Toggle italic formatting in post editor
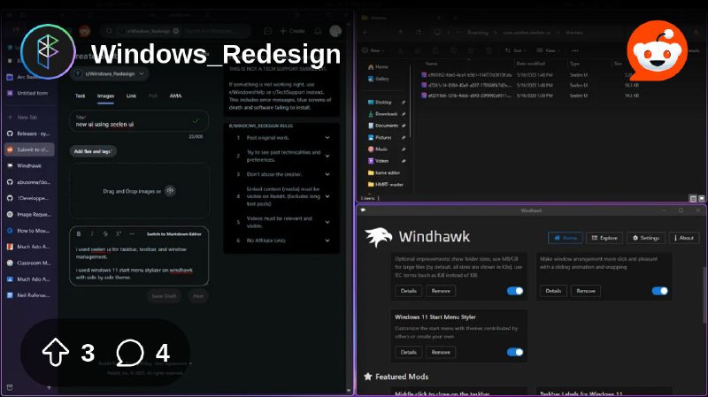708x397 pixels. [92, 233]
